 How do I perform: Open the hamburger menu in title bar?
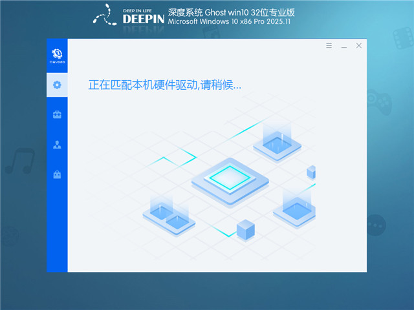(x=329, y=46)
